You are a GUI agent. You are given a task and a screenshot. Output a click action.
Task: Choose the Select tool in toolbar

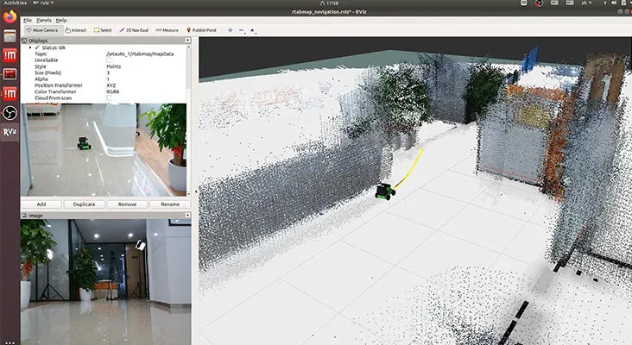(103, 30)
